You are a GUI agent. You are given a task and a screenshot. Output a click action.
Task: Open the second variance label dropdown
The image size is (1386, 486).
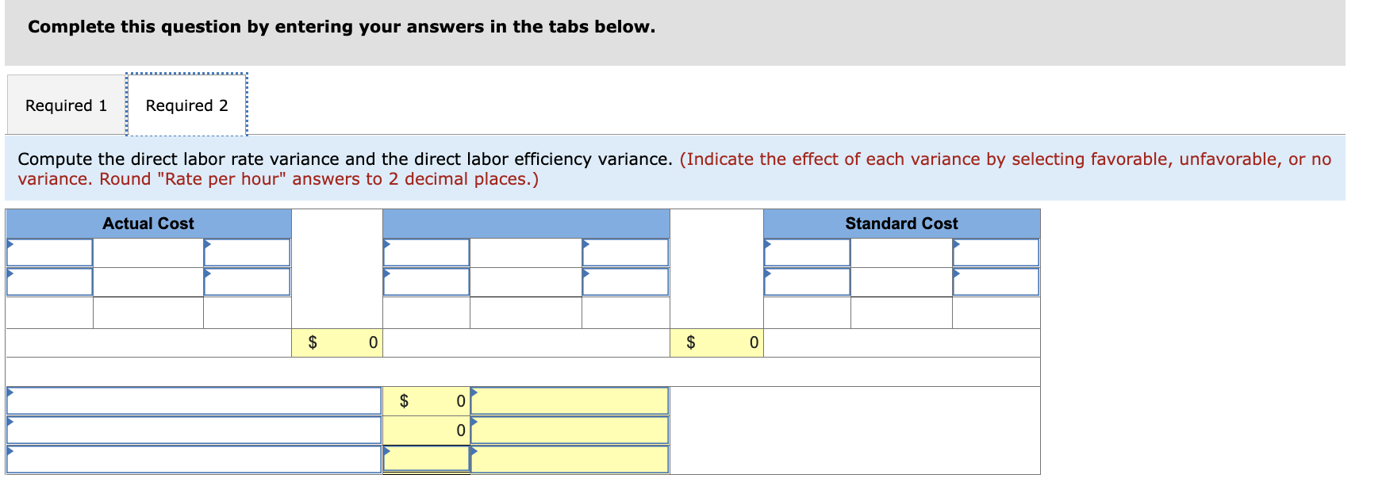coord(193,431)
